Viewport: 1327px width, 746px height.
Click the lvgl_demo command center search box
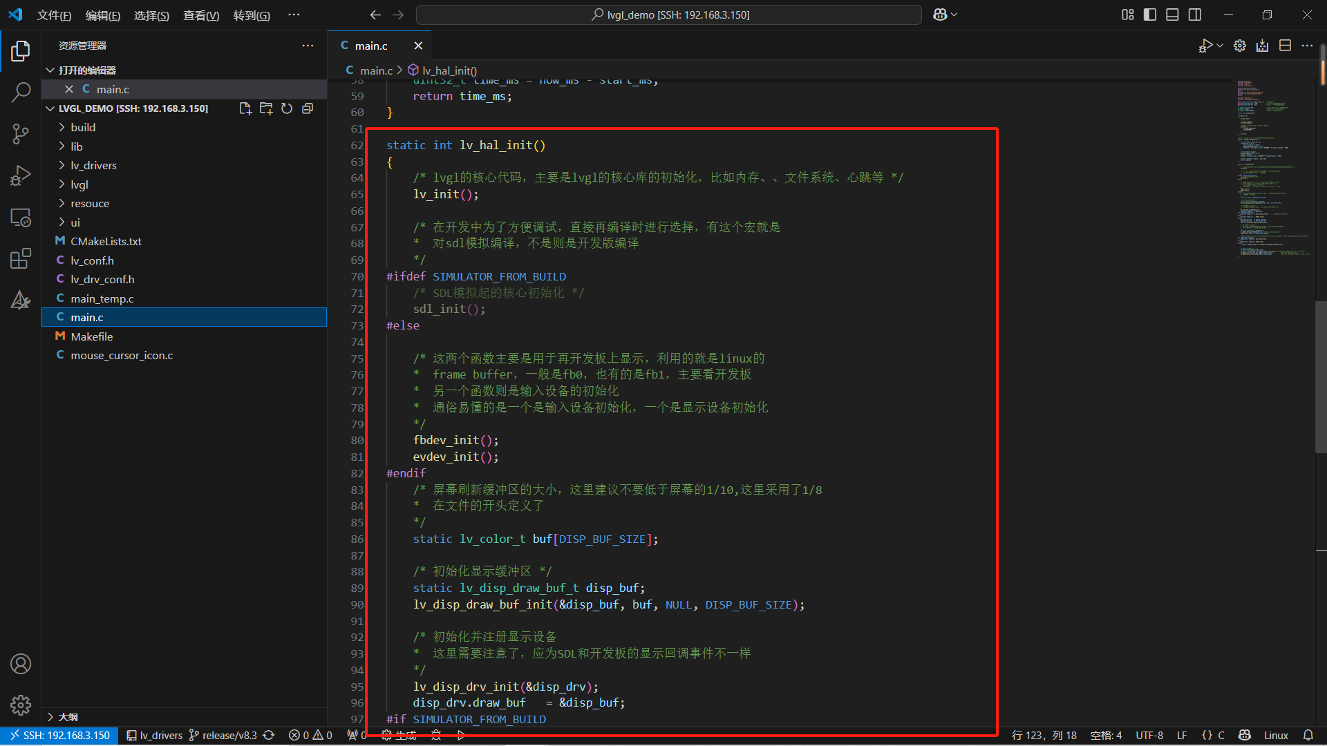669,15
